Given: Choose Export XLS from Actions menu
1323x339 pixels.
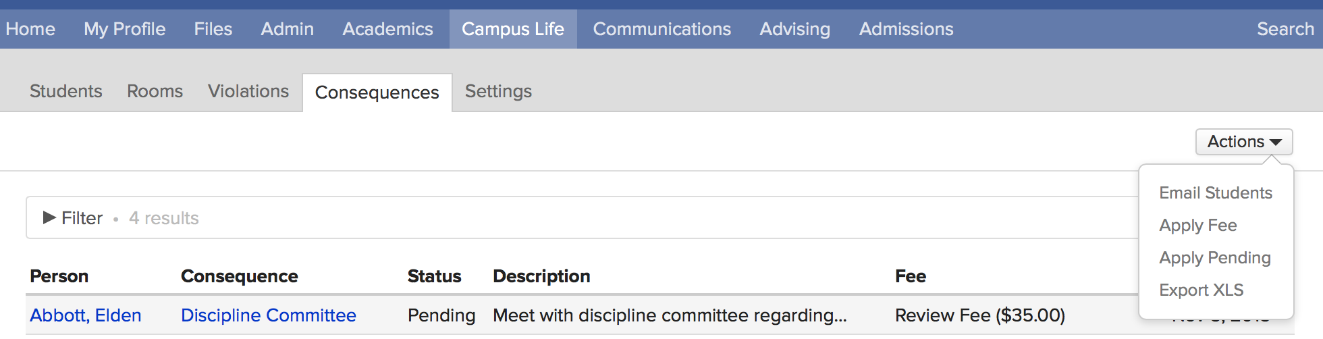Looking at the screenshot, I should pos(1201,290).
